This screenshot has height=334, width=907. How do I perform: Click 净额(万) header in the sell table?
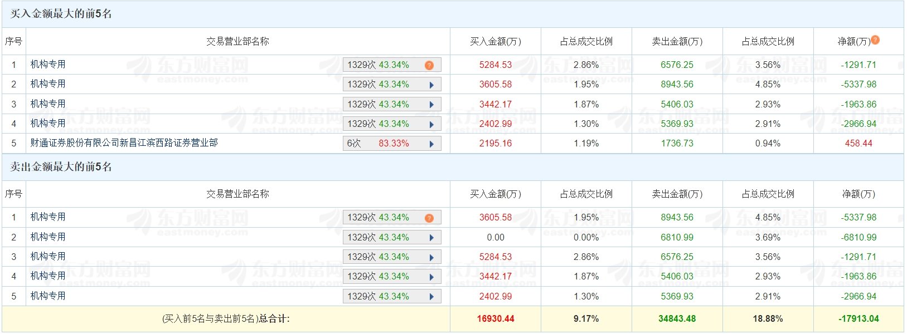pyautogui.click(x=859, y=194)
